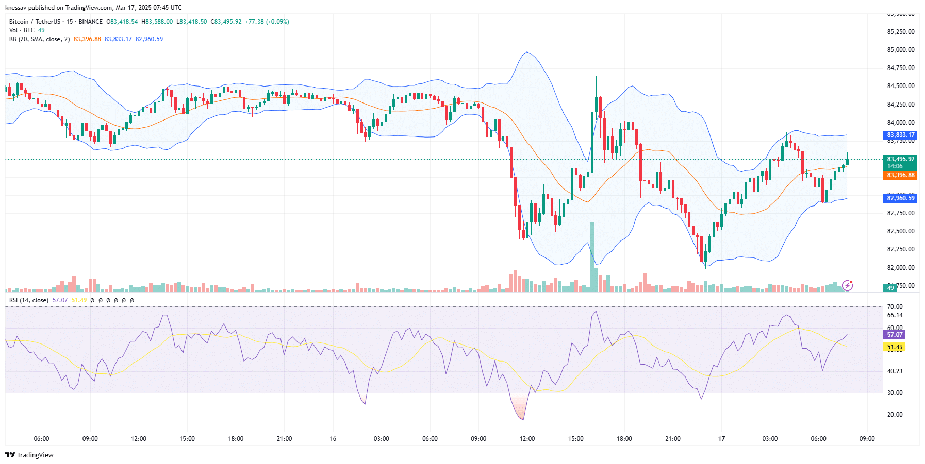
Task: Click the close value C83,495.92 in legend
Action: 226,22
